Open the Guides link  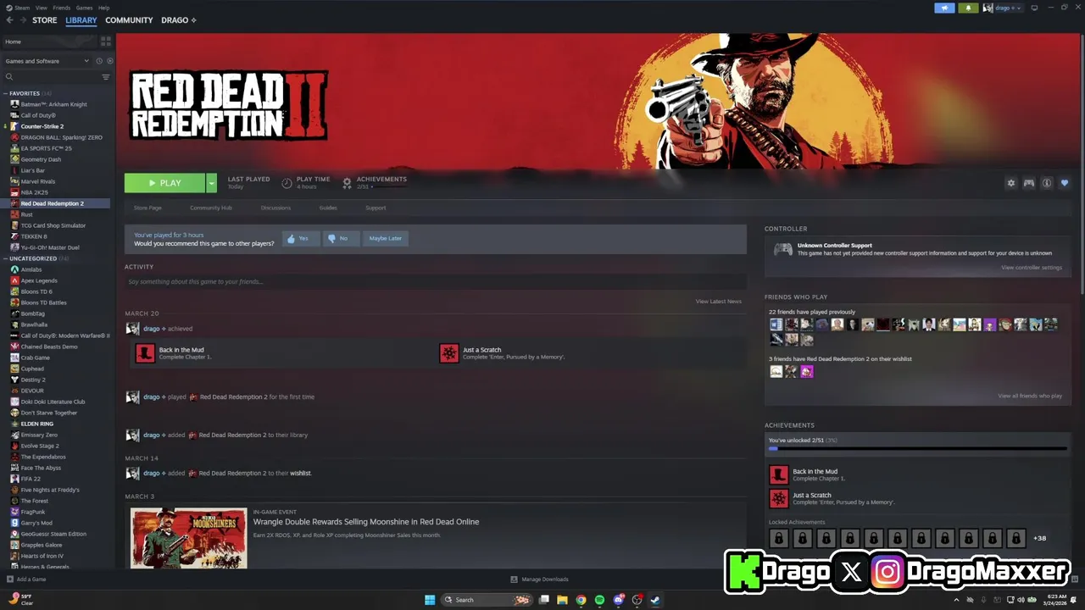point(328,208)
